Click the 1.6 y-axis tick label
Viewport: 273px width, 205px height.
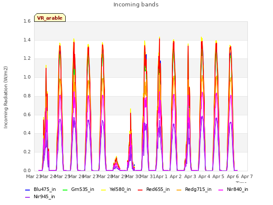point(27,21)
